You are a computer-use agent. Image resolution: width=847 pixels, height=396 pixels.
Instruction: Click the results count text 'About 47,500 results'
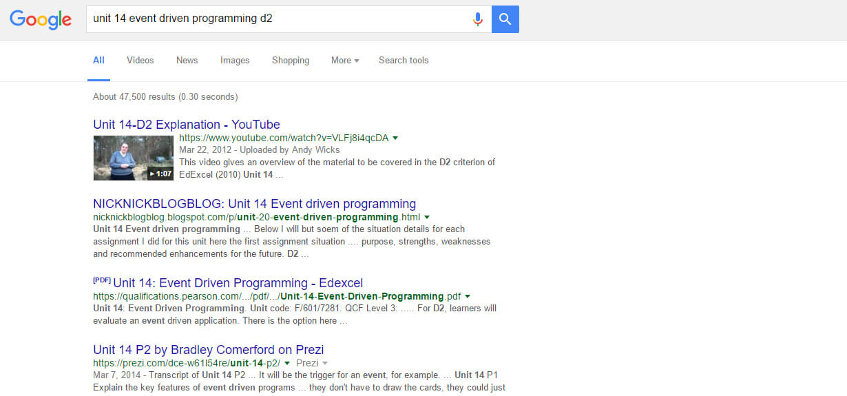pos(134,96)
